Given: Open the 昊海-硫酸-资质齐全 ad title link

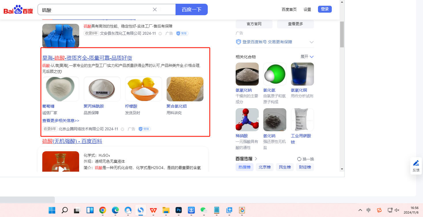Looking at the screenshot, I should point(87,58).
